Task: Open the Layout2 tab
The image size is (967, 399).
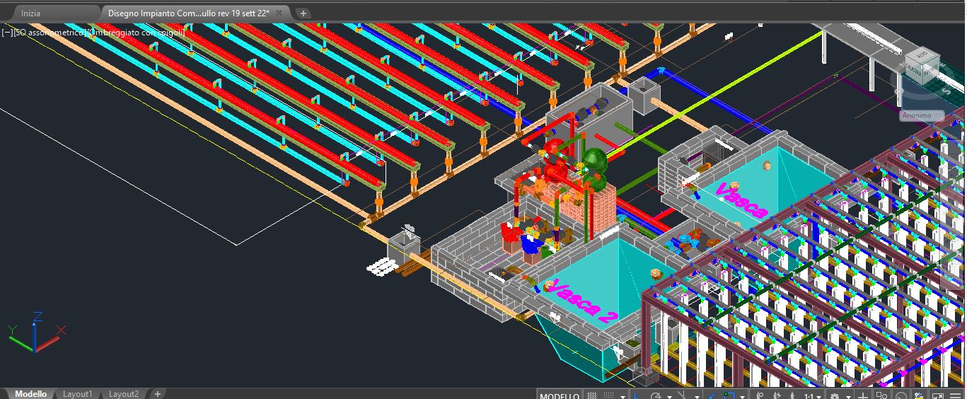Action: [x=123, y=394]
